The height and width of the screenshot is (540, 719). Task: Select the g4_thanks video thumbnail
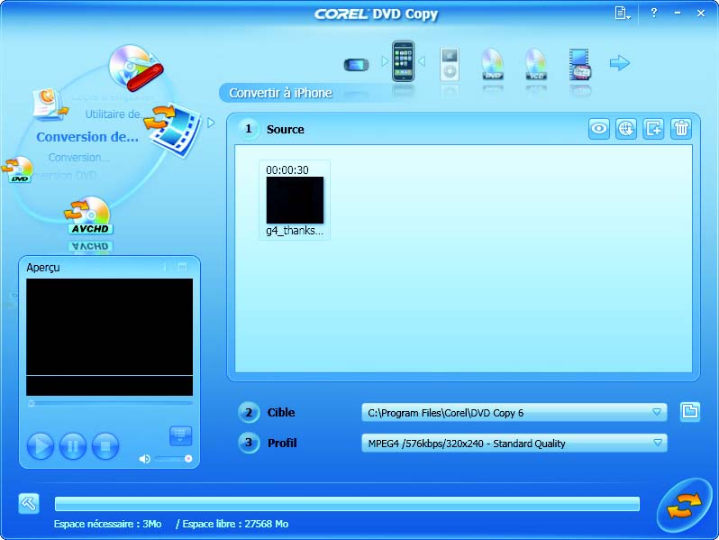(x=295, y=200)
